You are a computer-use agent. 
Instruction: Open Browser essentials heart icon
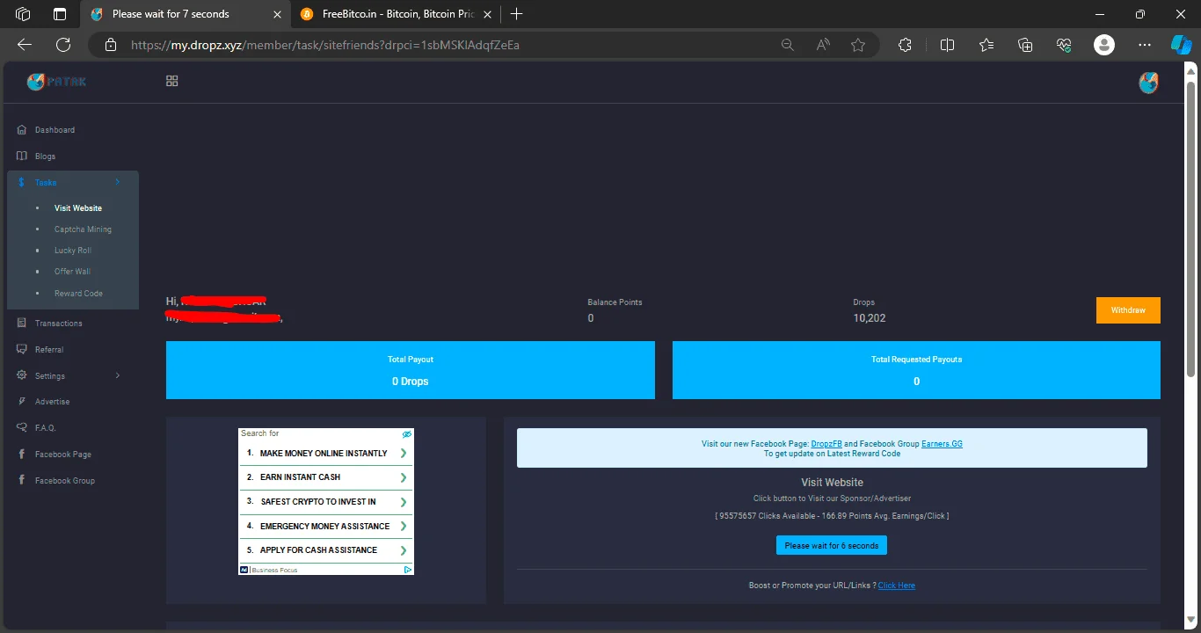click(x=1063, y=45)
